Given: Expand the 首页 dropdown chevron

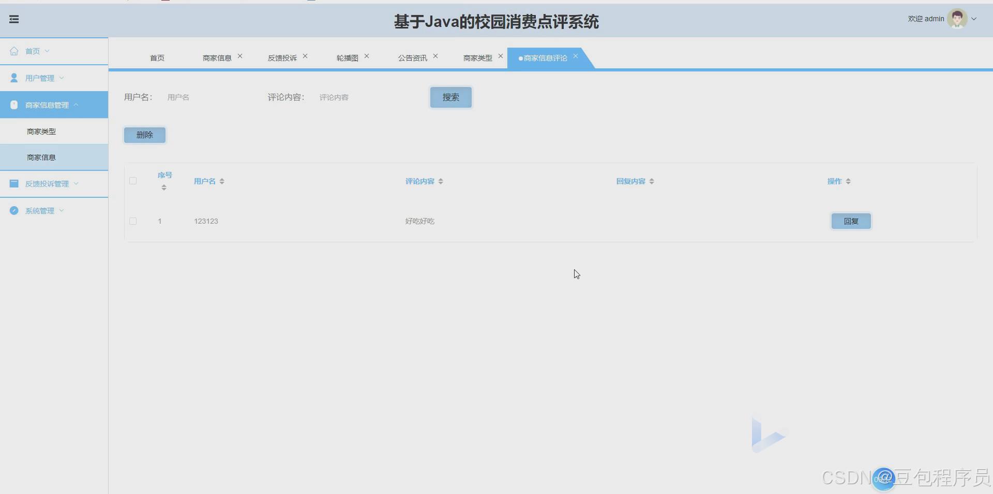Looking at the screenshot, I should click(x=47, y=51).
